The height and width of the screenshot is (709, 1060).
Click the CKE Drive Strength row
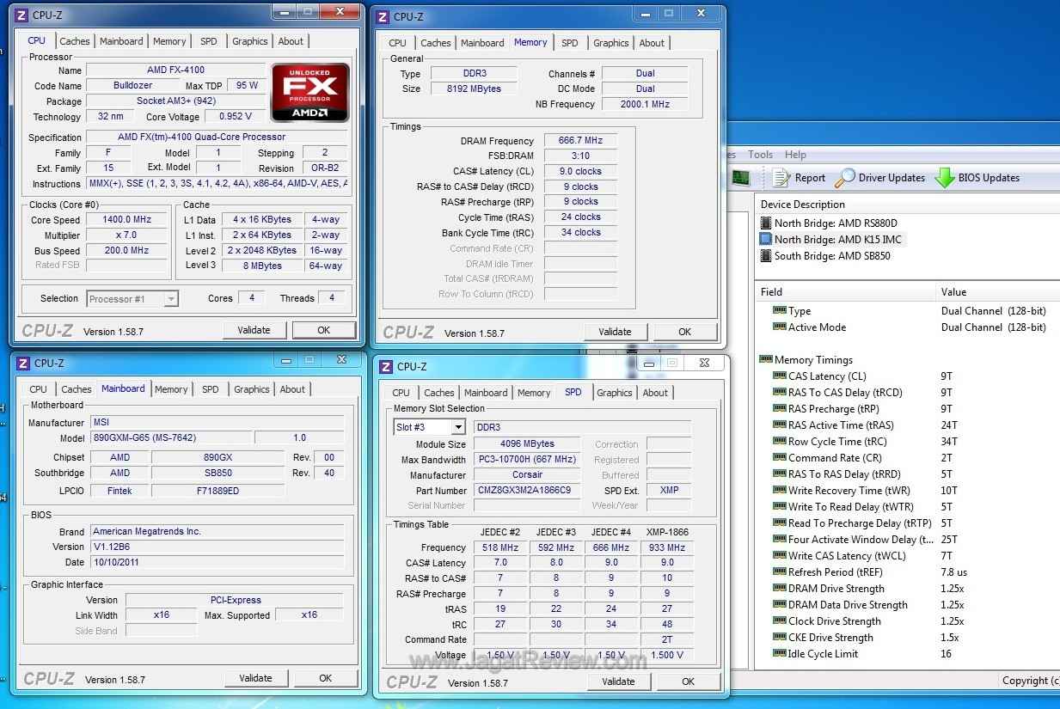[907, 637]
